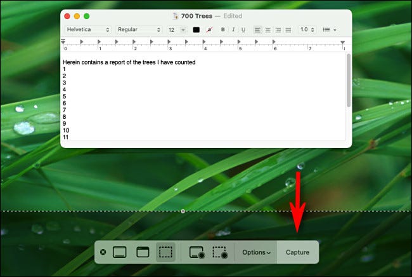Open the Helvetica font family dropdown
This screenshot has width=412, height=277.
[x=87, y=30]
